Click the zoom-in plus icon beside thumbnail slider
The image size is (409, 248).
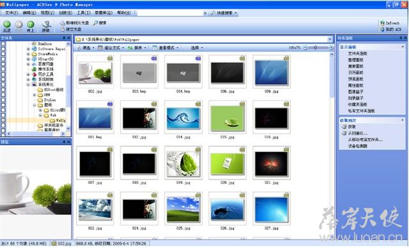click(331, 48)
